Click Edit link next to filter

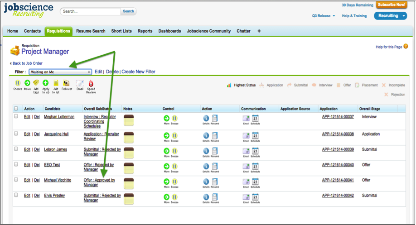coord(98,72)
